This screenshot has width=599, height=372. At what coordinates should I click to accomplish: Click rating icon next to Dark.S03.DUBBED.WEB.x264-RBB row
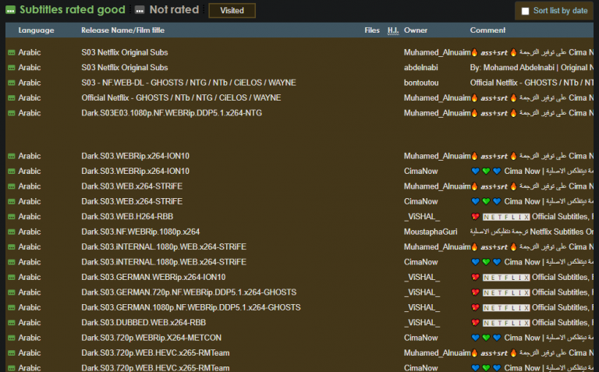(x=12, y=322)
